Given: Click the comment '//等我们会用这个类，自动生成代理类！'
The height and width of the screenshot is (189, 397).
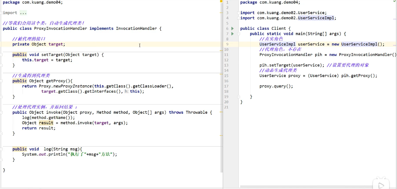Looking at the screenshot, I should [x=44, y=23].
